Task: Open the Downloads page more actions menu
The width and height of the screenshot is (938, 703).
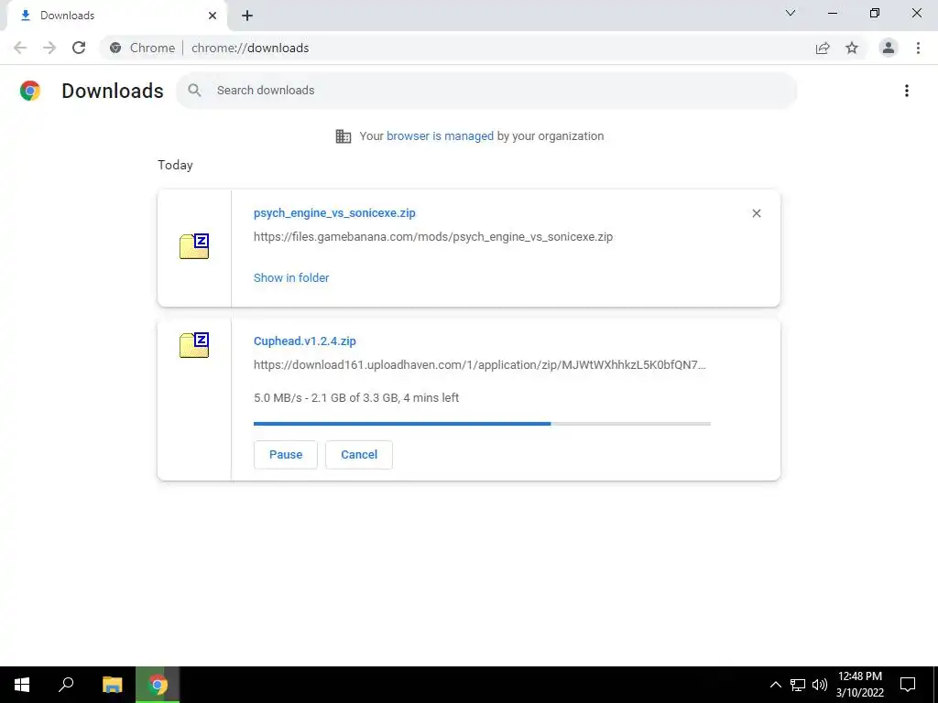Action: click(x=907, y=91)
